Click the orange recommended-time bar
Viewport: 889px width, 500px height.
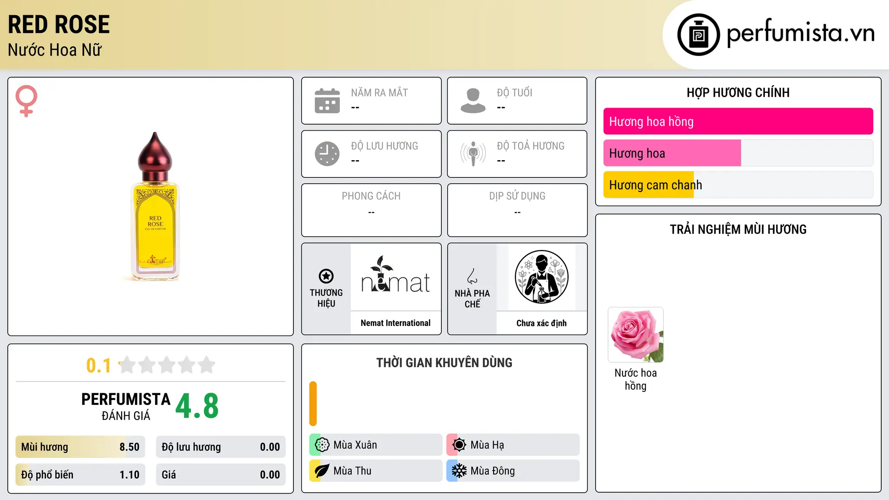point(313,404)
